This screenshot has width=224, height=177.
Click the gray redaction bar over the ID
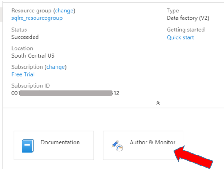pyautogui.click(x=66, y=93)
